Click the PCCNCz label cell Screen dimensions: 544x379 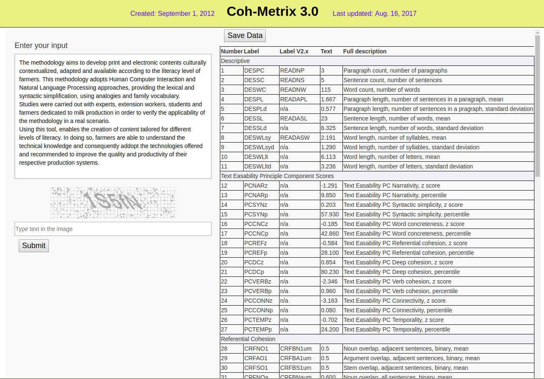click(261, 224)
